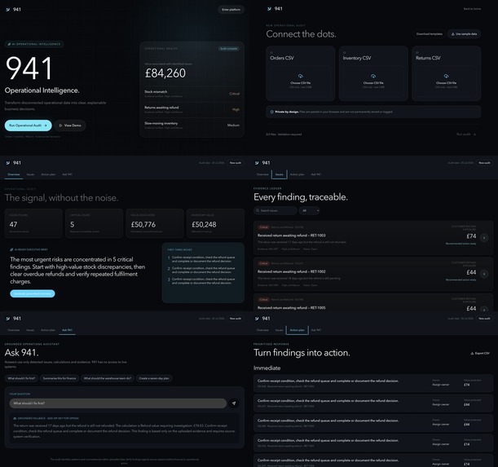Open Action plan tab on The signal screen
This screenshot has height=467, width=498.
pos(48,174)
